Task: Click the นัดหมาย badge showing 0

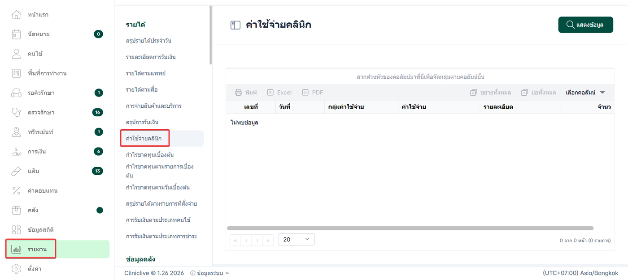Action: tap(98, 34)
